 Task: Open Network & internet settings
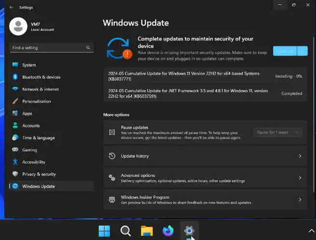point(51,89)
